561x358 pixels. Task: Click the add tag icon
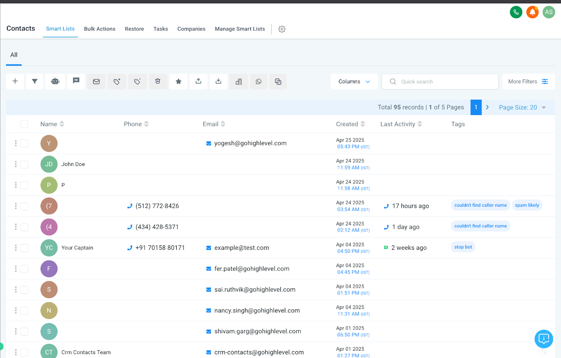(117, 81)
